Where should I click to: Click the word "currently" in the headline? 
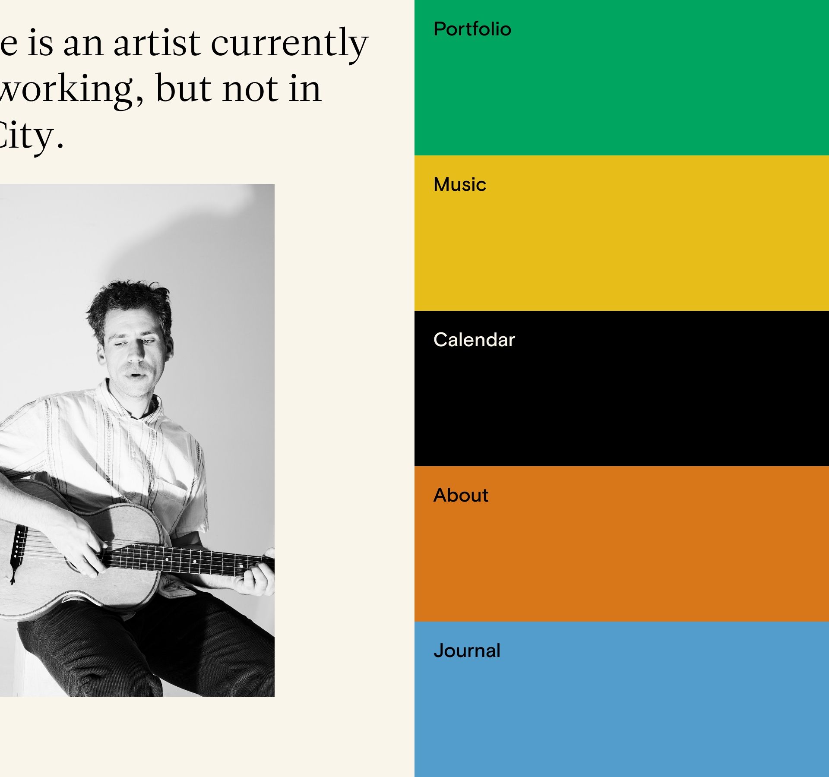click(289, 43)
